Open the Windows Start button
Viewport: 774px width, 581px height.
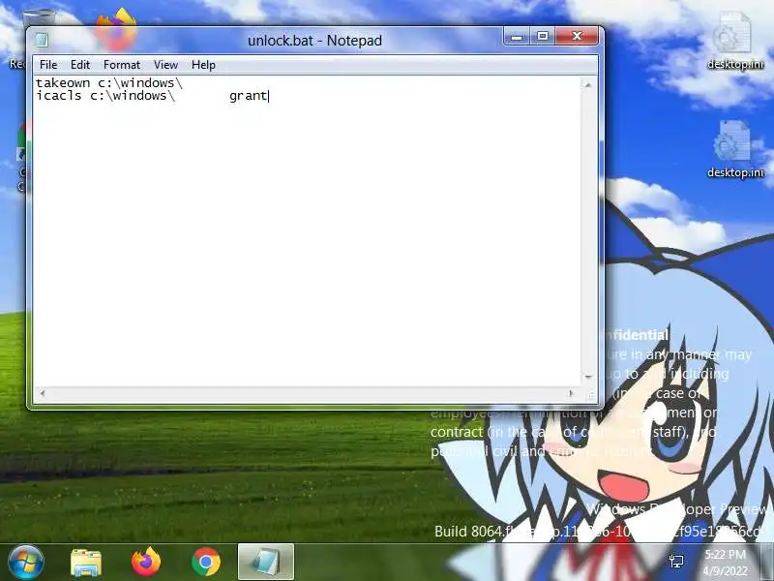(25, 562)
